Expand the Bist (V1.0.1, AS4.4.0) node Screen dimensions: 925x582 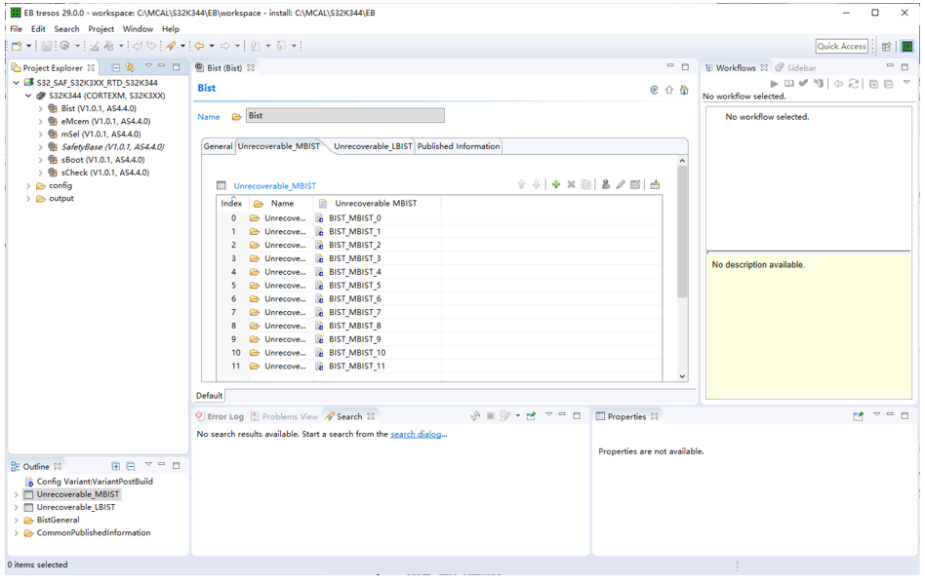click(x=40, y=108)
